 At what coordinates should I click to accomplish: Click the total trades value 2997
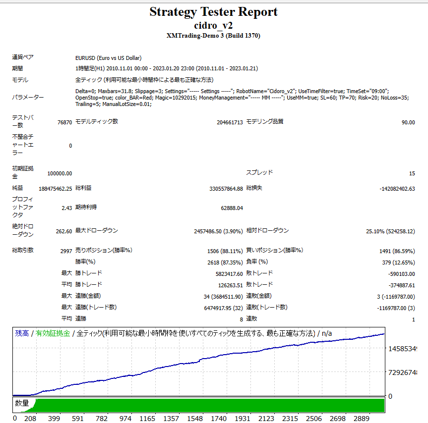click(x=66, y=251)
